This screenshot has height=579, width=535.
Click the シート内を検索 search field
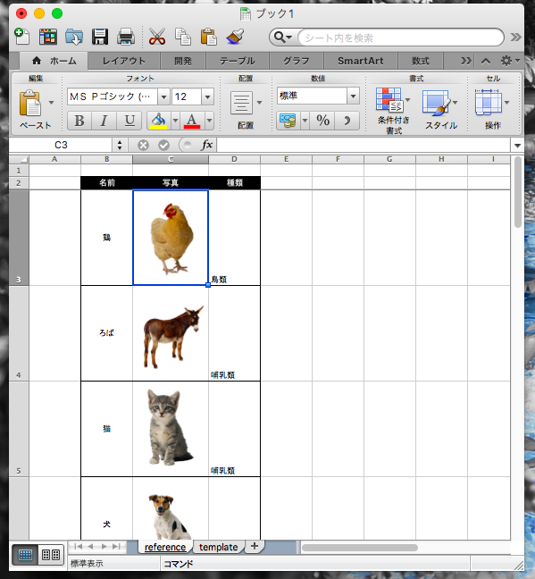(x=400, y=38)
